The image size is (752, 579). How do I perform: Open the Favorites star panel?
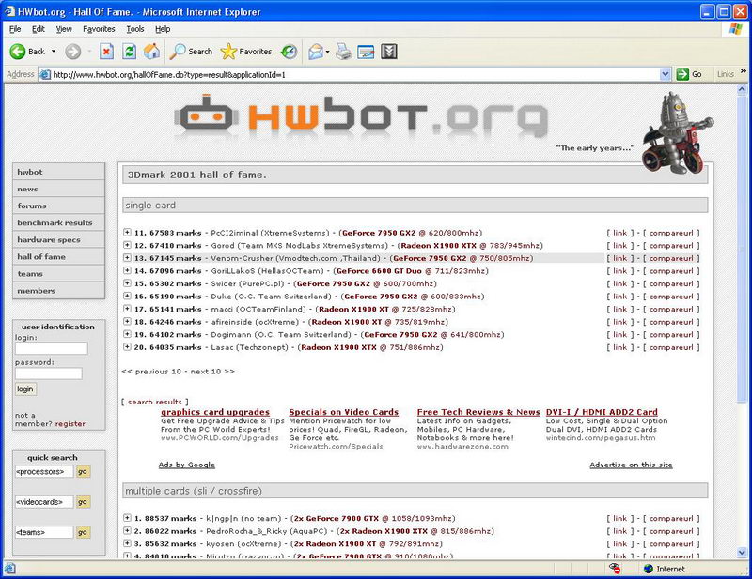[x=246, y=52]
